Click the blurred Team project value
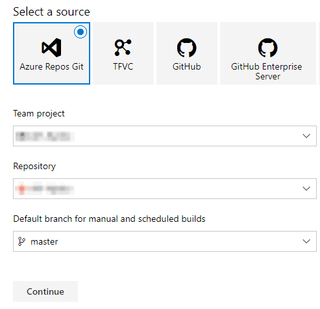 [x=45, y=136]
